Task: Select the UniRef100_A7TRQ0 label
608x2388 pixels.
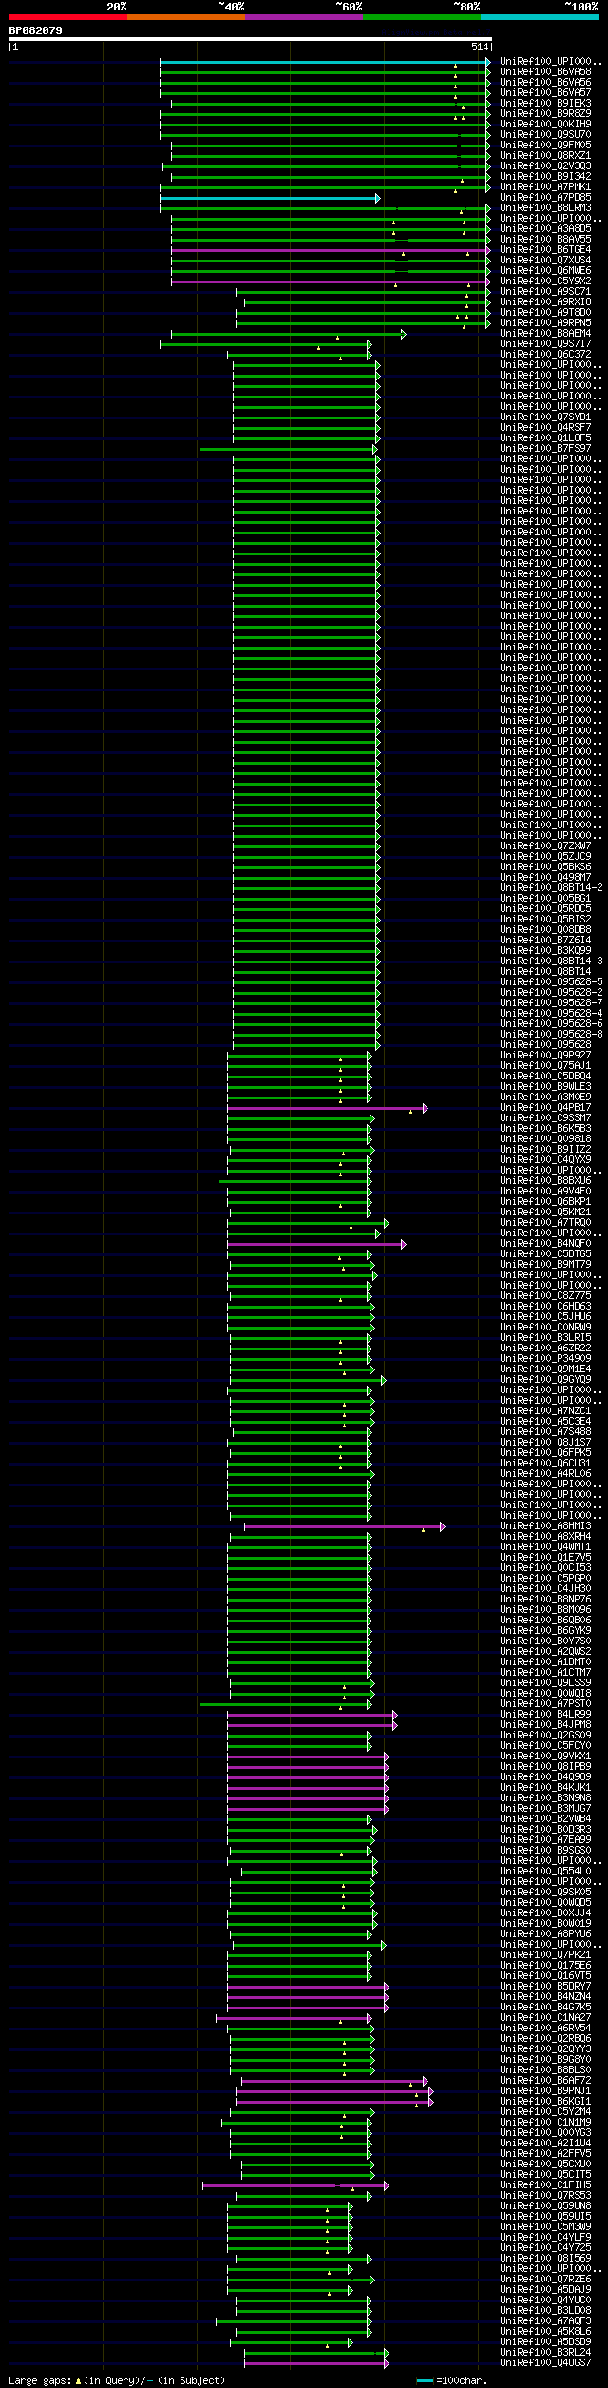Action: pyautogui.click(x=545, y=1223)
